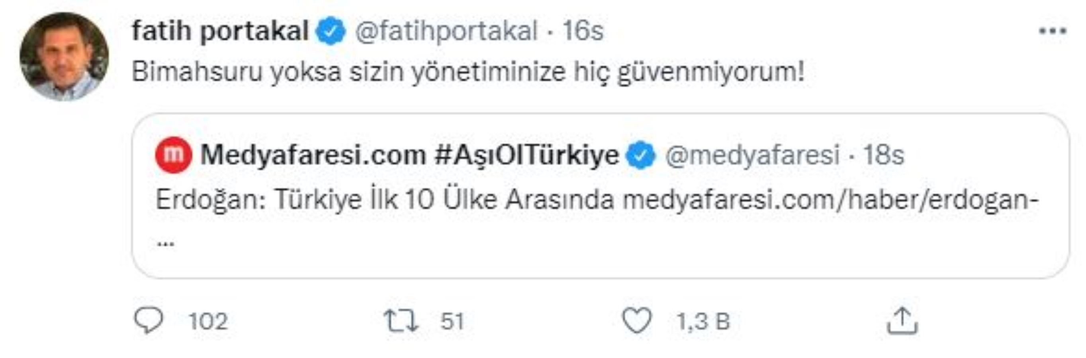Click the 18s quoted tweet timestamp
The width and height of the screenshot is (1086, 358).
884,155
